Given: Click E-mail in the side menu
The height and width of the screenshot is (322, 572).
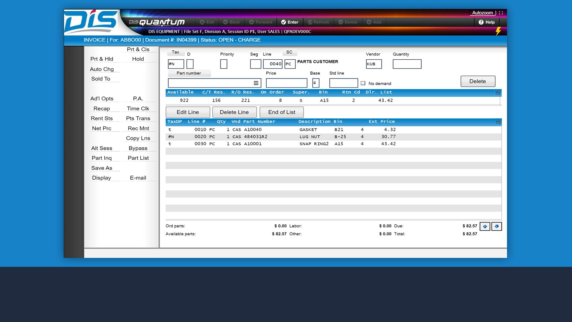Looking at the screenshot, I should [138, 178].
